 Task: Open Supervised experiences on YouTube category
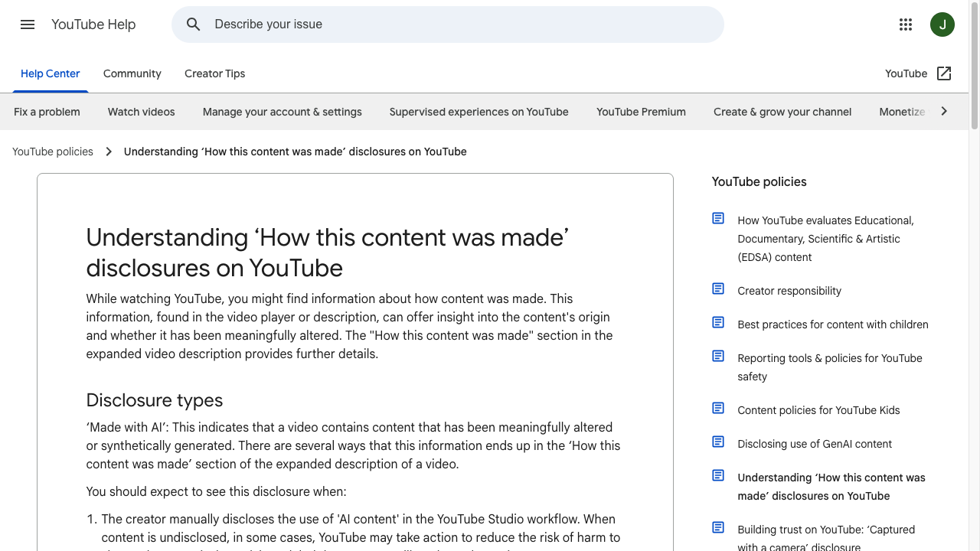(x=479, y=112)
